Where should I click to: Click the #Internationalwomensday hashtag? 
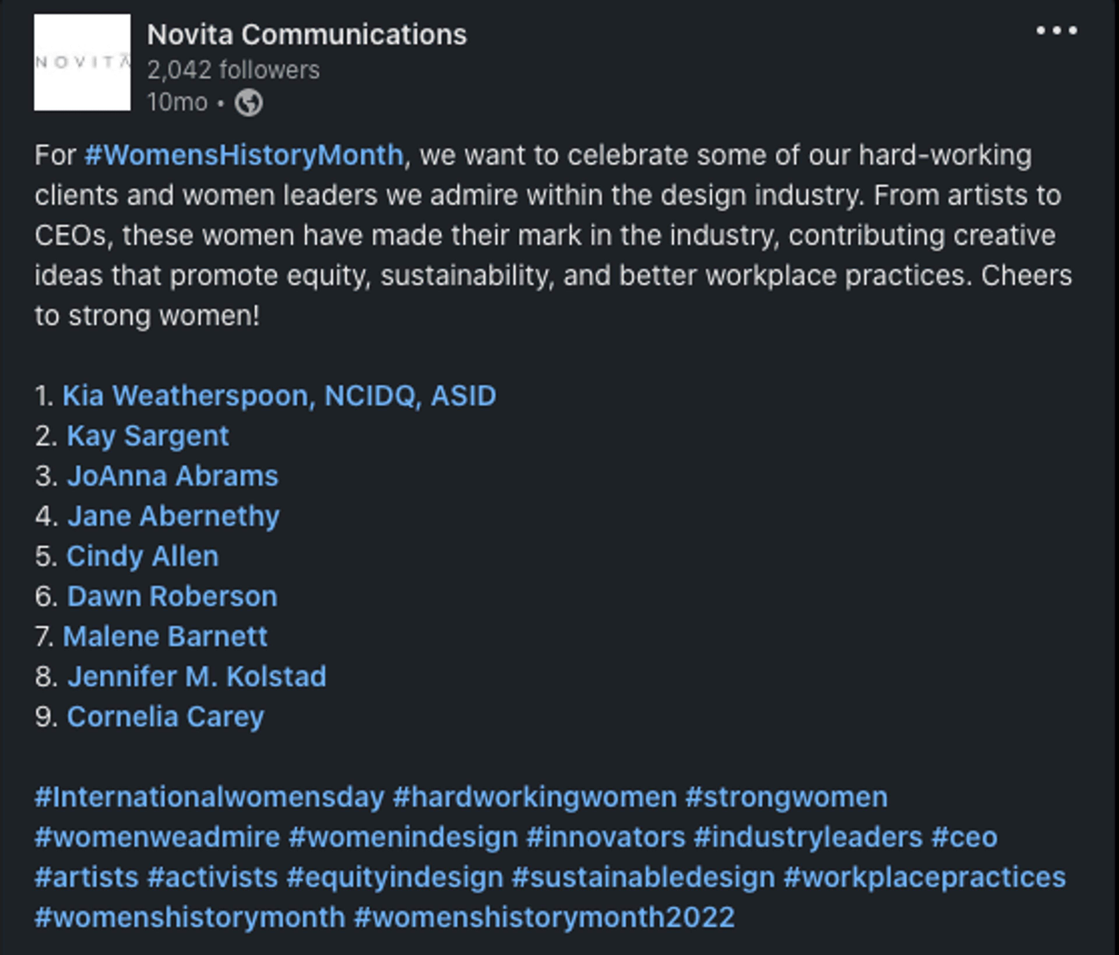pyautogui.click(x=210, y=797)
